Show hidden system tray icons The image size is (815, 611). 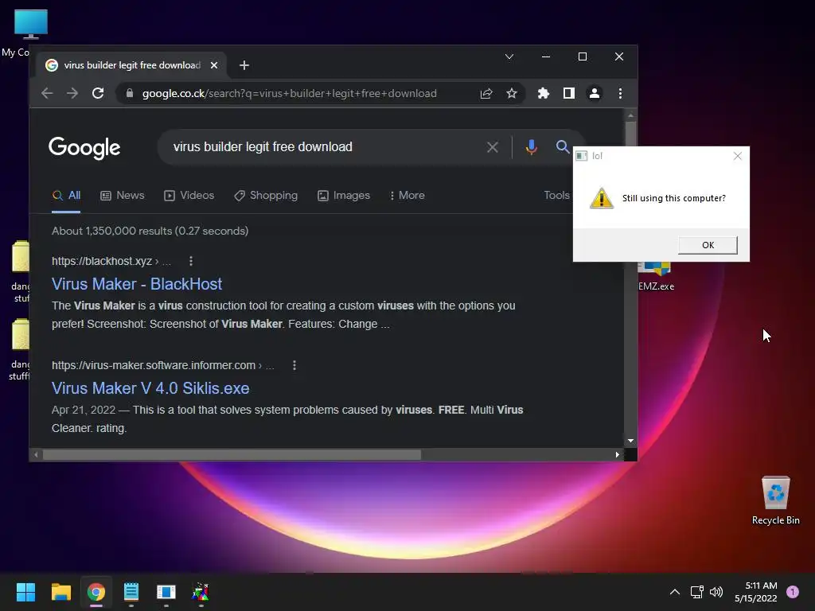pos(675,592)
